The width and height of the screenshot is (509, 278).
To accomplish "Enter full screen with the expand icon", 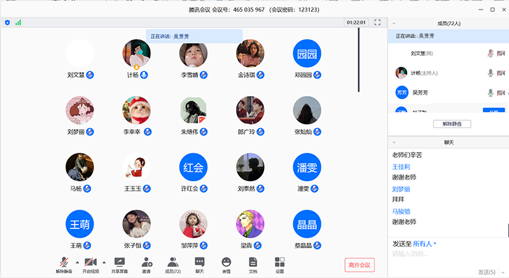I will 377,22.
